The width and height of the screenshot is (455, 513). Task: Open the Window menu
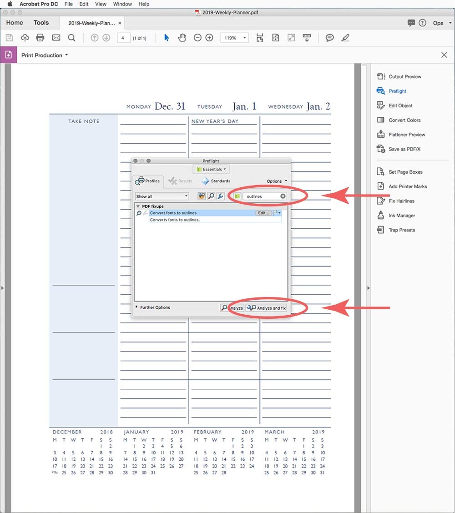[121, 4]
